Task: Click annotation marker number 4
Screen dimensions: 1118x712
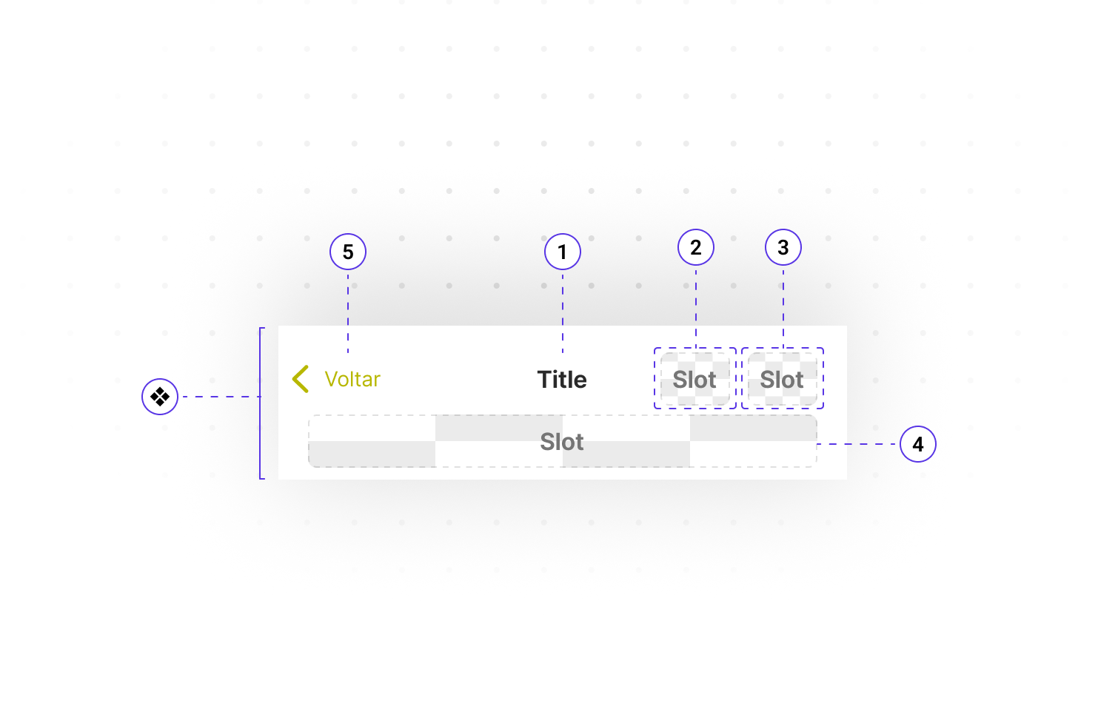Action: [x=917, y=444]
